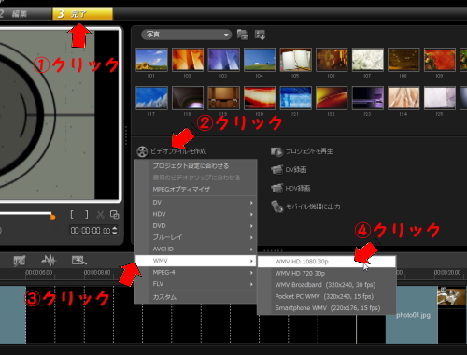
Task: Click the timeline tool icon left of the waveform icon
Action: tap(20, 261)
